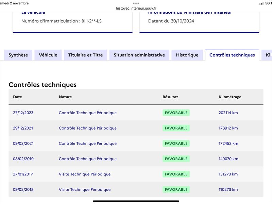Click the FAVORABLE badge for 27/01/2017
Image resolution: width=272 pixels, height=204 pixels.
176,174
